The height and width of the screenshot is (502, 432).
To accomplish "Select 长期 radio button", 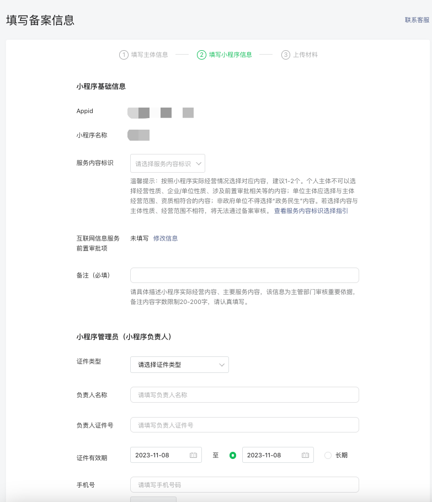I will click(328, 455).
